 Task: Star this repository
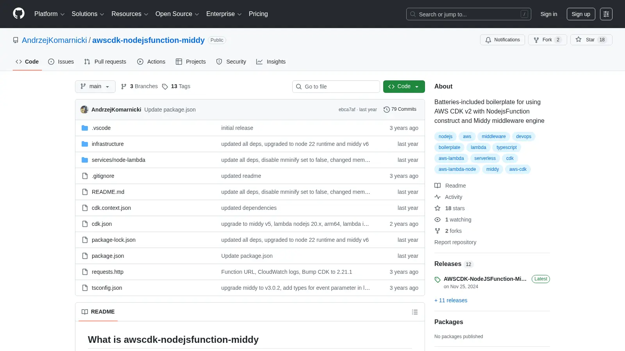[x=591, y=40]
